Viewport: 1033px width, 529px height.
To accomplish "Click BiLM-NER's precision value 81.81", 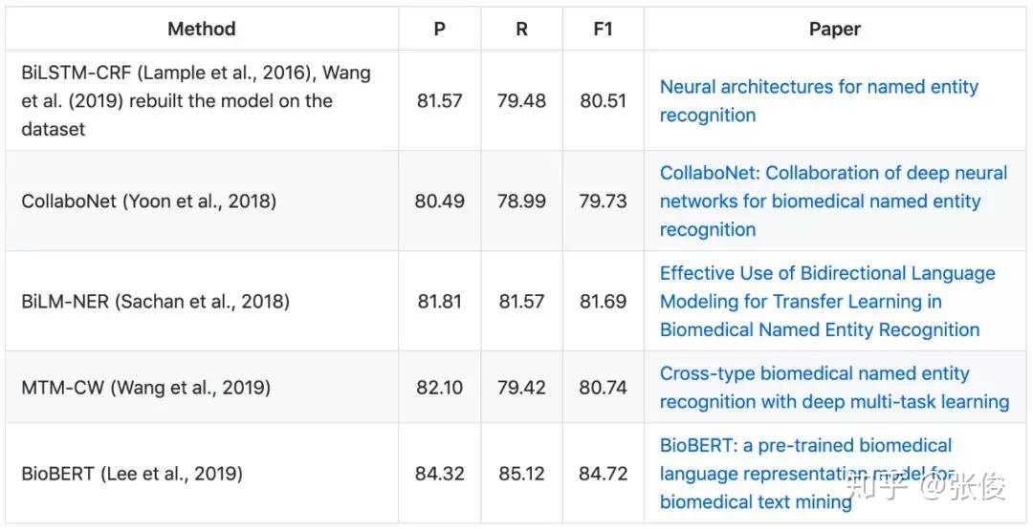I will pos(439,301).
